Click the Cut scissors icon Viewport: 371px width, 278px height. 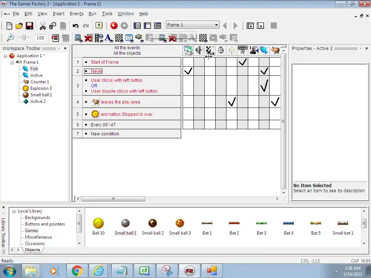(43, 26)
